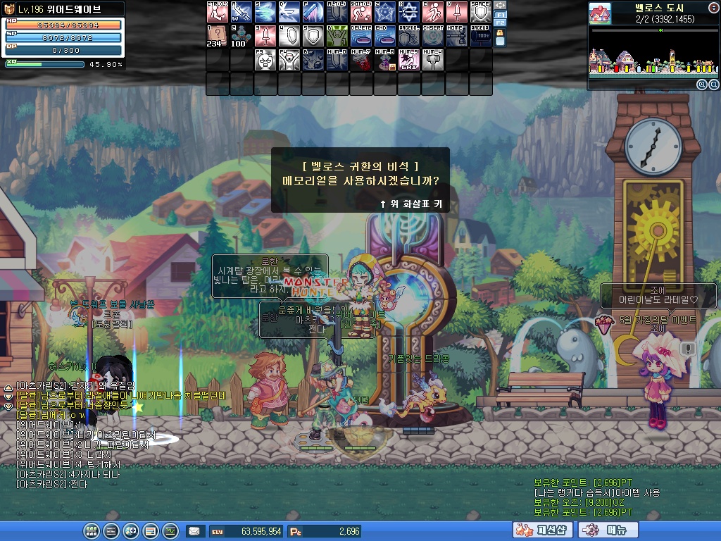Click the red potion in NUM_7 slot
721x541 pixels.
pyautogui.click(x=360, y=61)
